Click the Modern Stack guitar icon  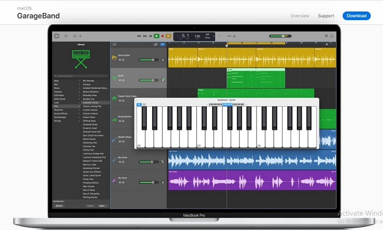point(114,139)
